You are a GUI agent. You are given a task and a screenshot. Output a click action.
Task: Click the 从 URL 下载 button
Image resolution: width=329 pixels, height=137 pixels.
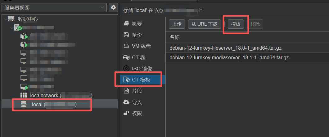204,24
